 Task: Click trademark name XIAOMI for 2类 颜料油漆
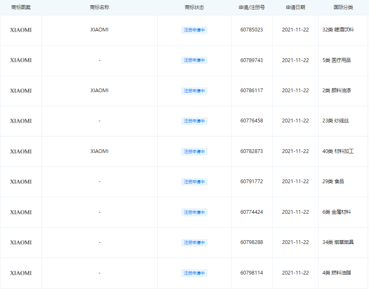coord(99,91)
